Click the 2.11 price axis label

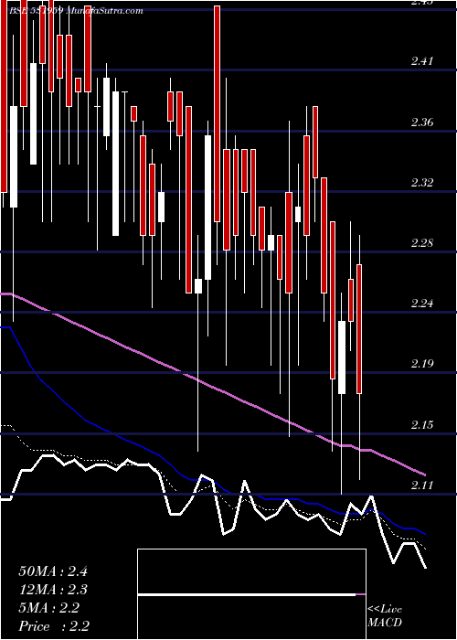pos(422,485)
